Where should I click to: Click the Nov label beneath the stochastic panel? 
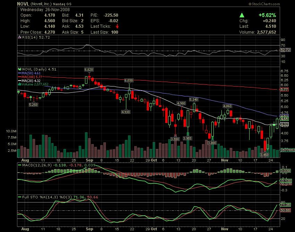[225, 229]
